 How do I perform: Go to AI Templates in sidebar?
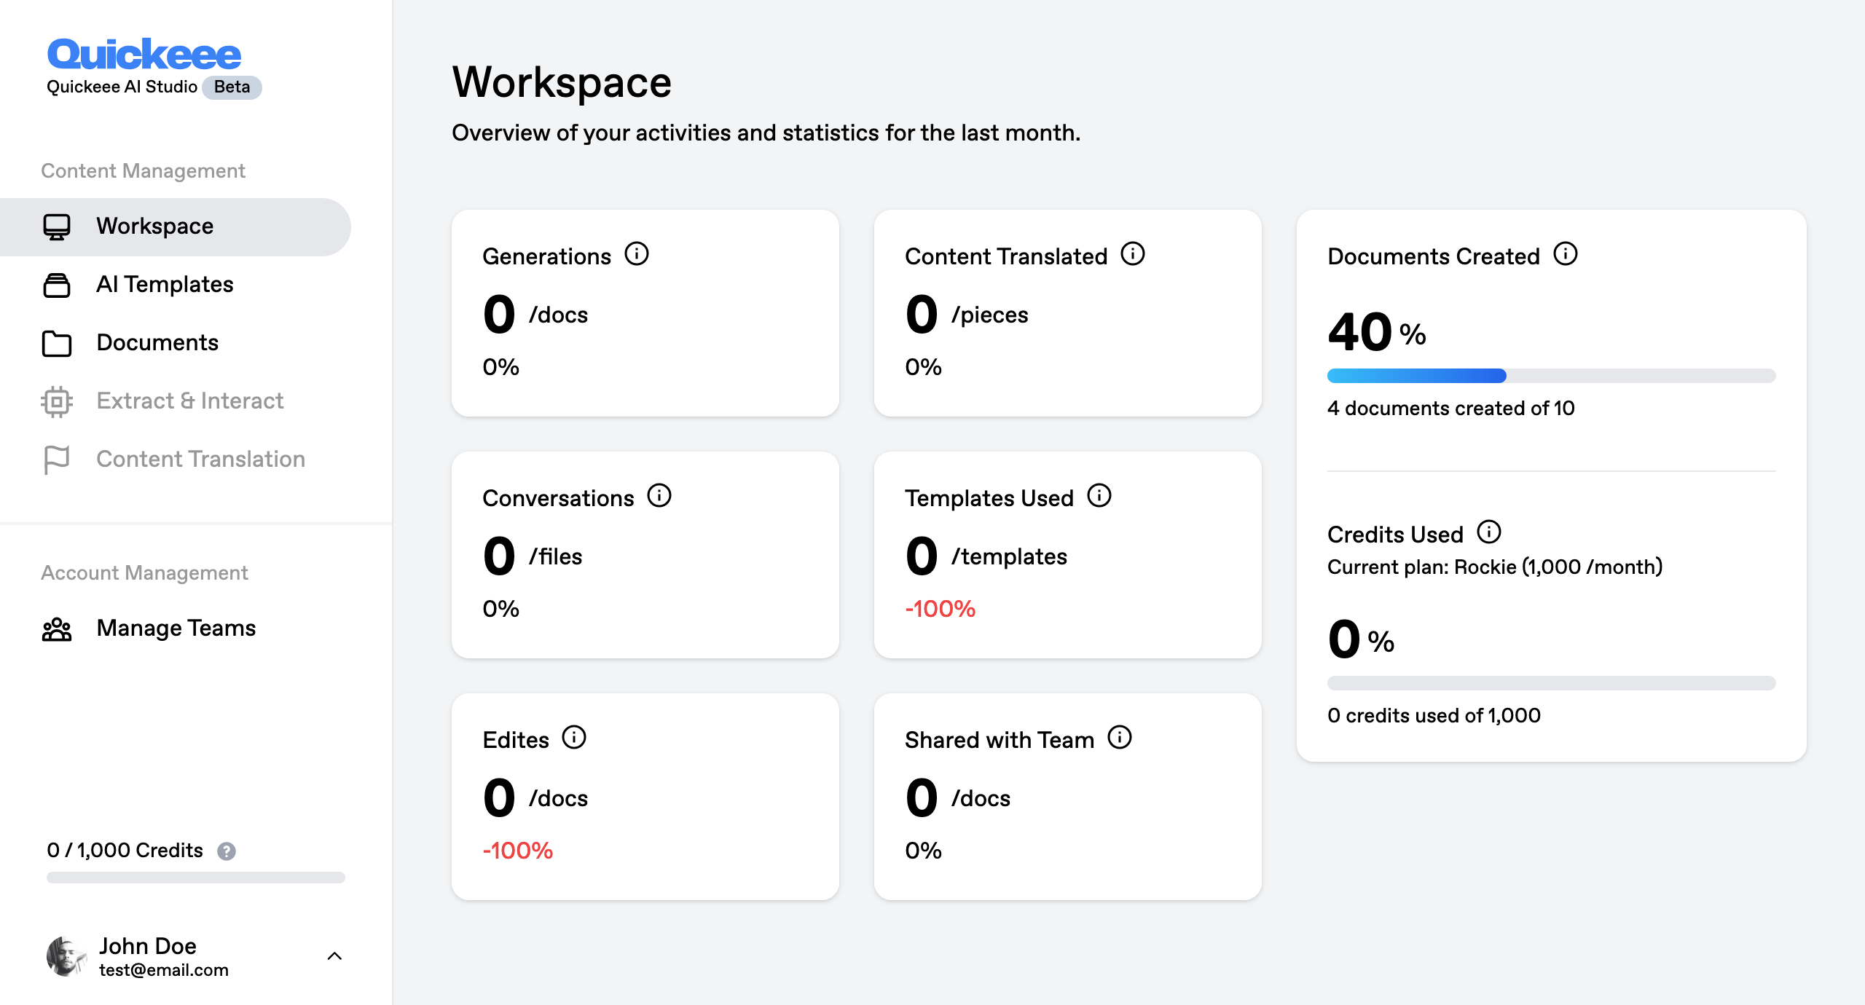[x=165, y=285]
